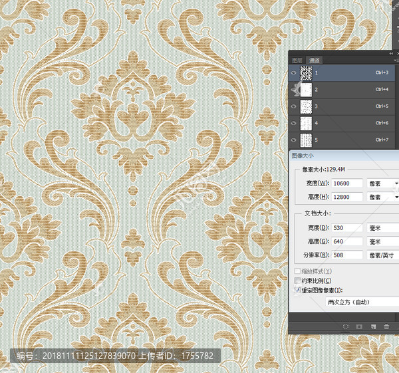This screenshot has width=399, height=373.
Task: Collapse panel double-arrow icon
Action: click(391, 53)
